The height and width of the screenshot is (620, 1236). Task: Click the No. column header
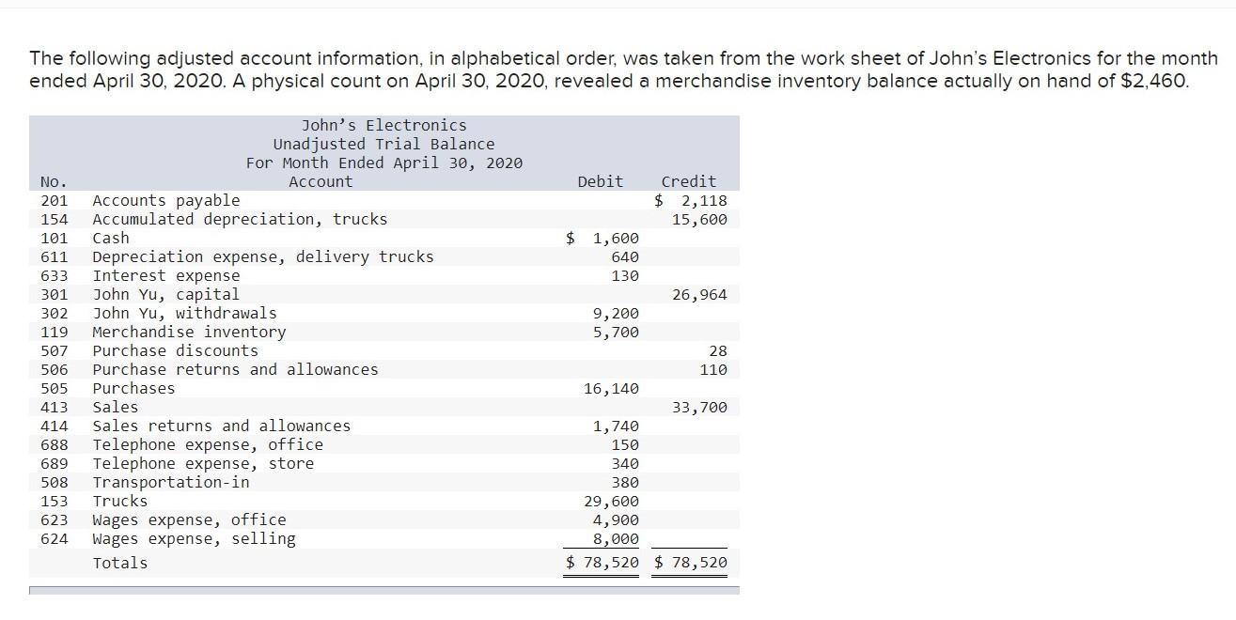(54, 181)
